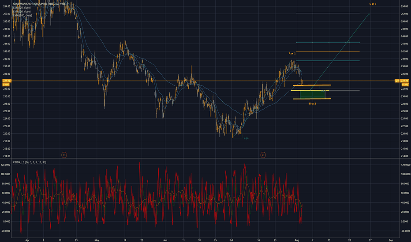411x242 pixels.
Task: Select the EMA (200, close) legend
Action: 22,15
